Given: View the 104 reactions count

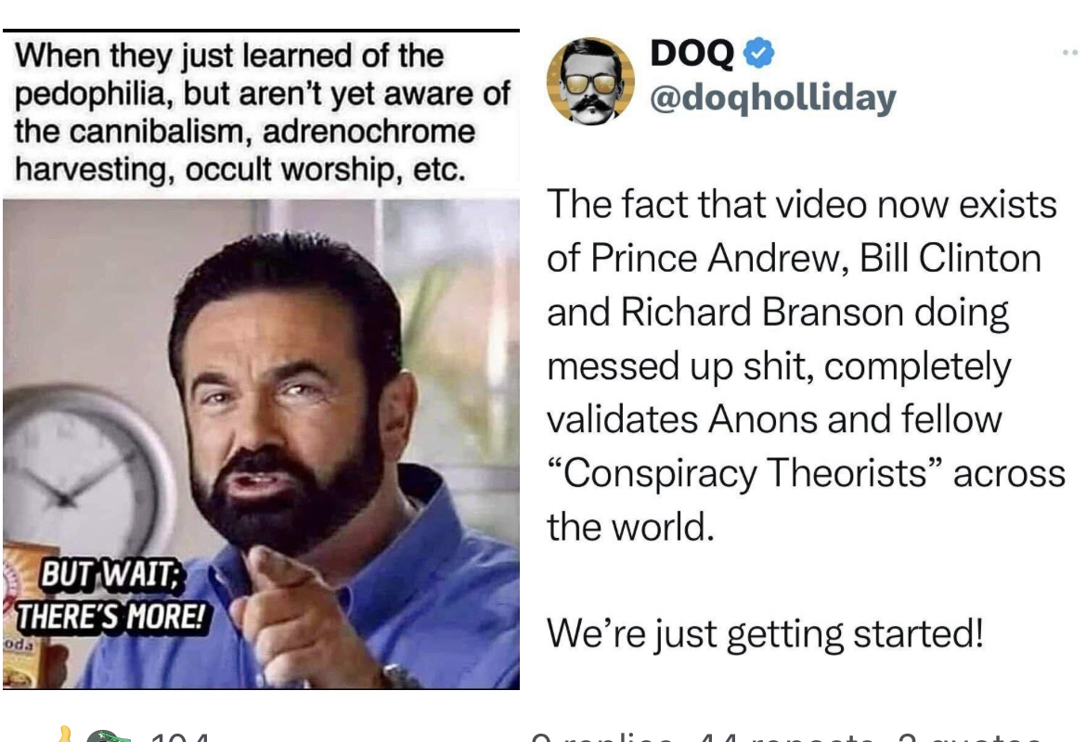Looking at the screenshot, I should [179, 736].
